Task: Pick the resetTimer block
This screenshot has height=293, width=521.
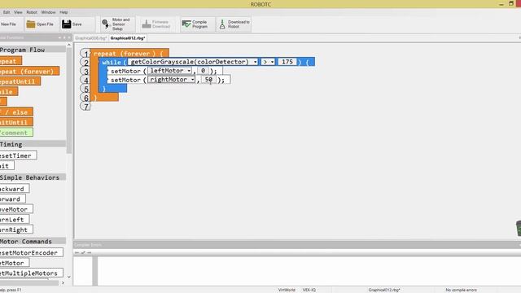Action: (x=18, y=155)
